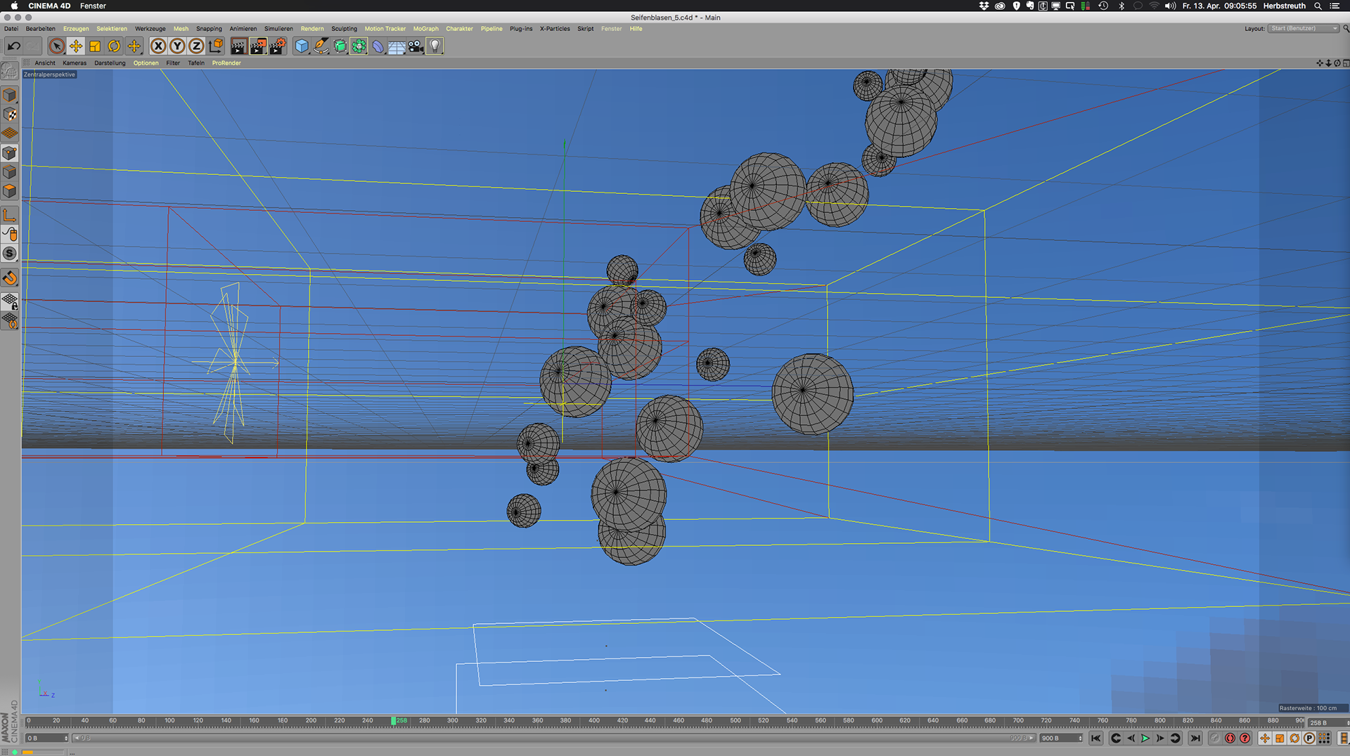
Task: Open the MoGraph menu
Action: coord(425,29)
